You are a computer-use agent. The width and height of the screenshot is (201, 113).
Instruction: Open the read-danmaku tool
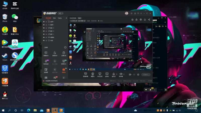[x=46, y=71]
